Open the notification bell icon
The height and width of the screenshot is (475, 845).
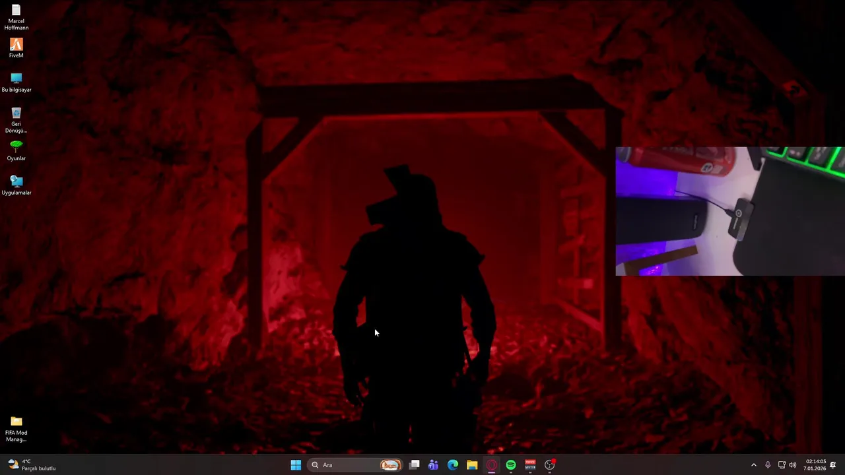[x=833, y=465]
